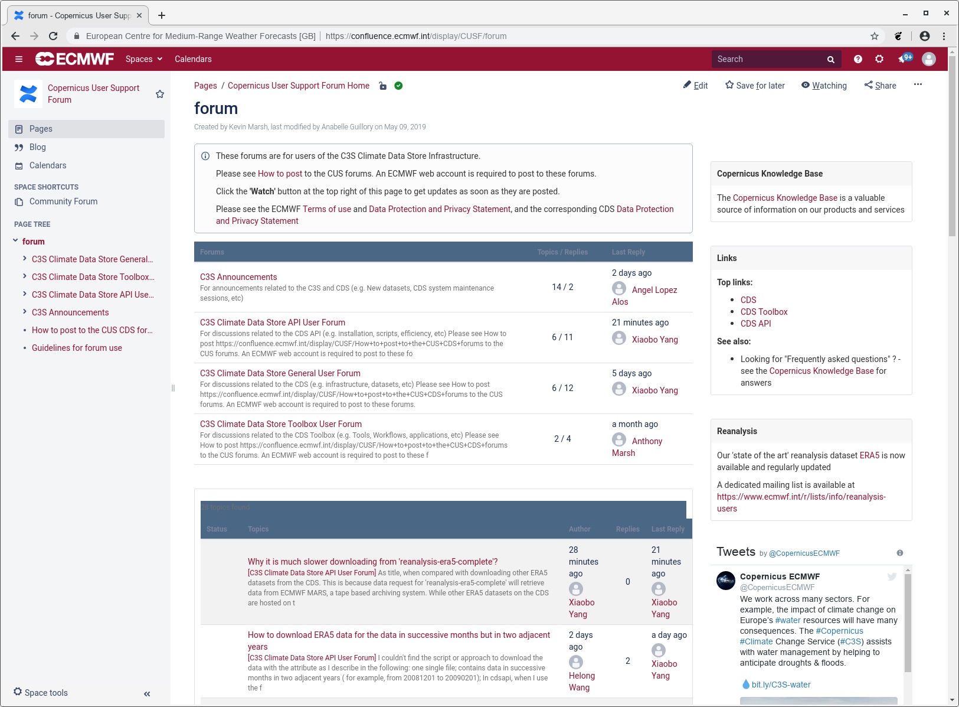Click the search magnifier icon

[x=830, y=59]
